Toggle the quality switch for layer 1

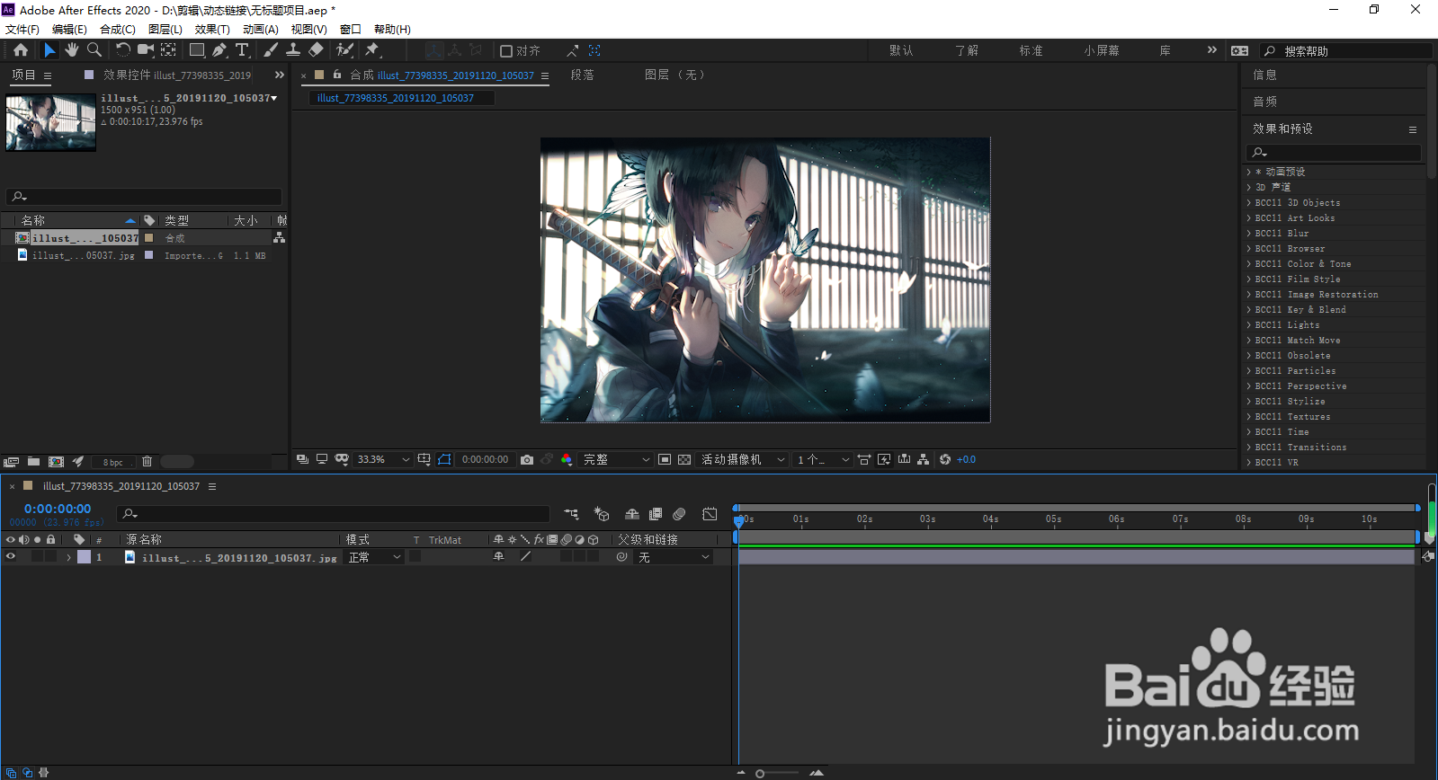pos(526,557)
